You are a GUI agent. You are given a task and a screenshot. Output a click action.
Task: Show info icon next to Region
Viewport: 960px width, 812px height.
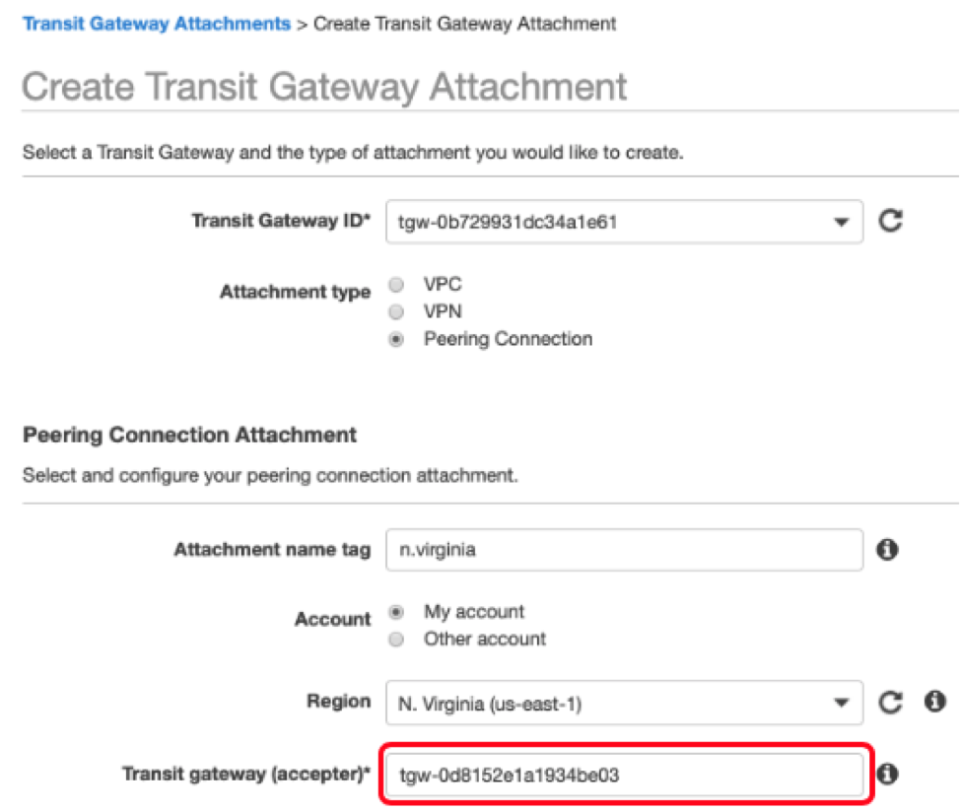[x=935, y=702]
